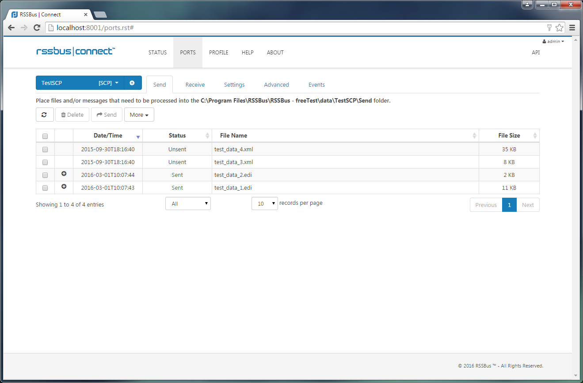Sort table by File Size column
The height and width of the screenshot is (383, 583).
click(x=509, y=135)
